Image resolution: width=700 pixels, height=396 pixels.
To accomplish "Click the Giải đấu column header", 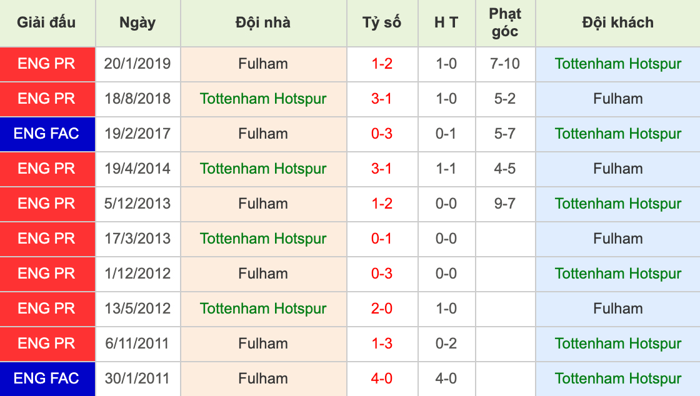I will [47, 23].
